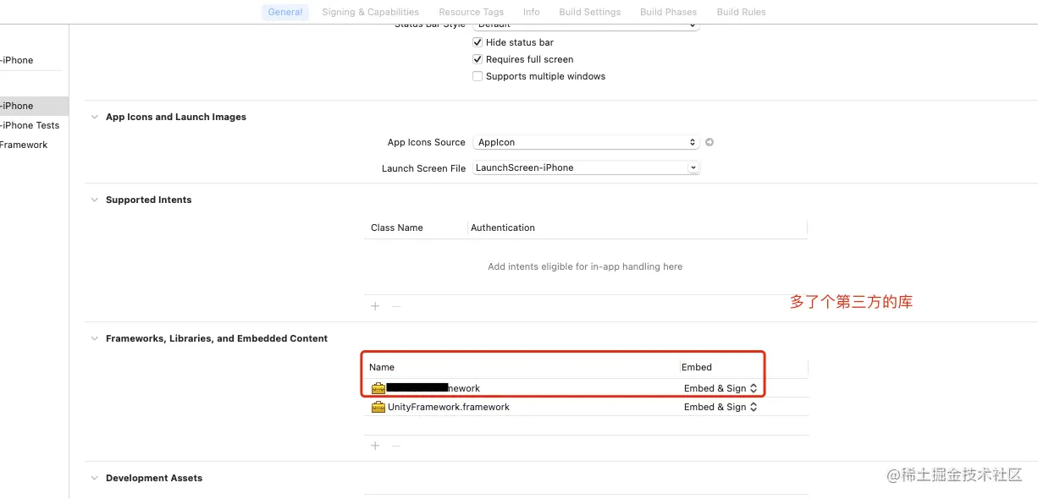Open the App Icons Source dropdown
This screenshot has width=1038, height=499.
[x=586, y=142]
